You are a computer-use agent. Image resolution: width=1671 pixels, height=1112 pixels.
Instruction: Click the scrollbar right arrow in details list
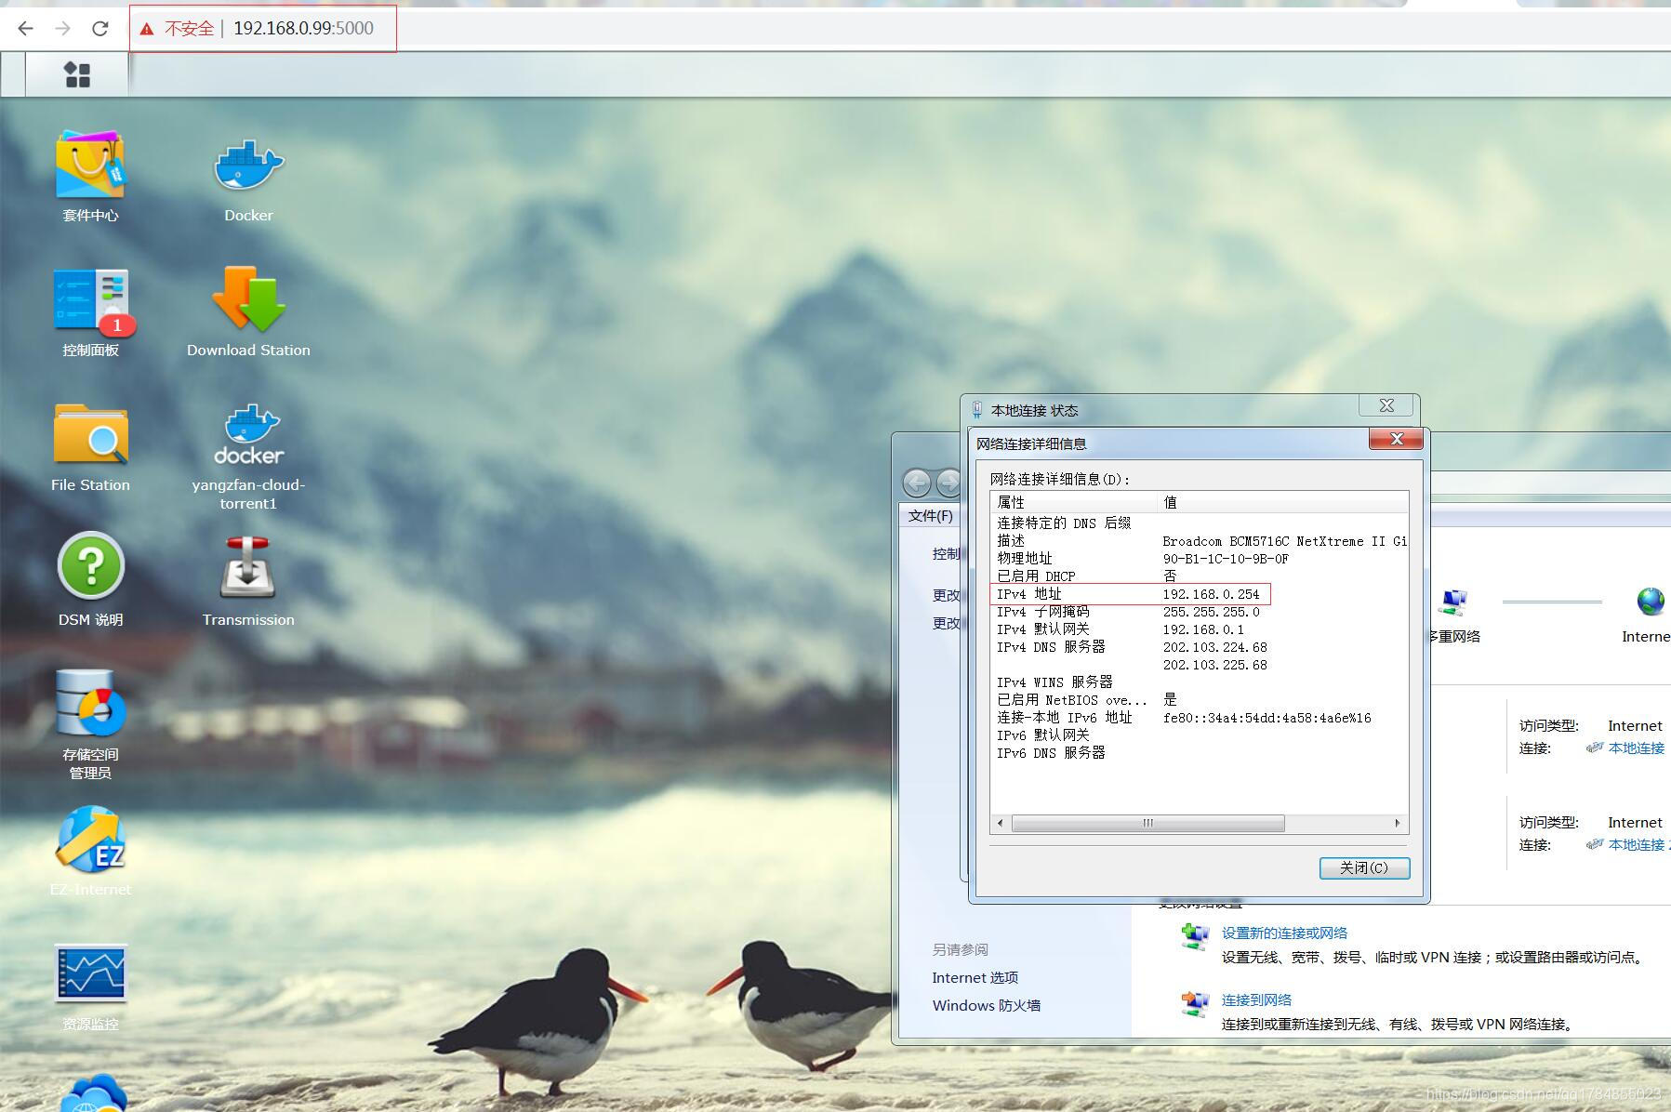point(1397,823)
